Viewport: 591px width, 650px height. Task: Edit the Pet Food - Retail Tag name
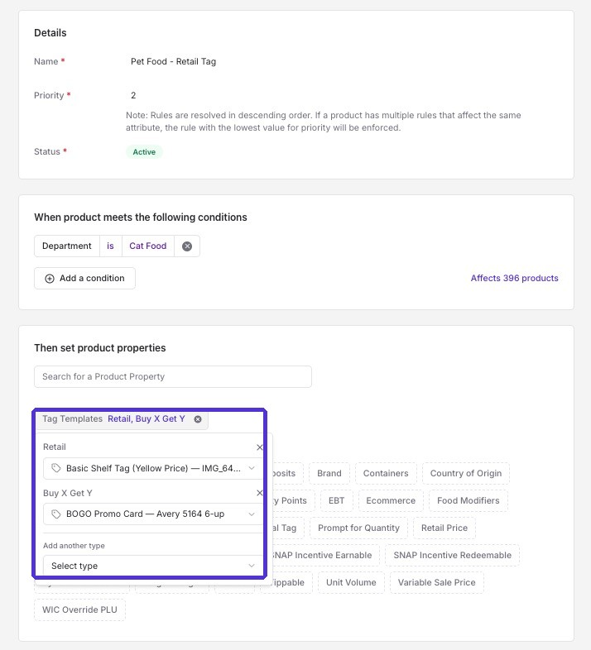[173, 61]
